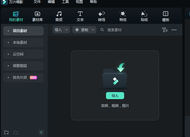Create a new folder with add-folder icon
Image resolution: width=190 pixels, height=137 pixels.
[6, 132]
